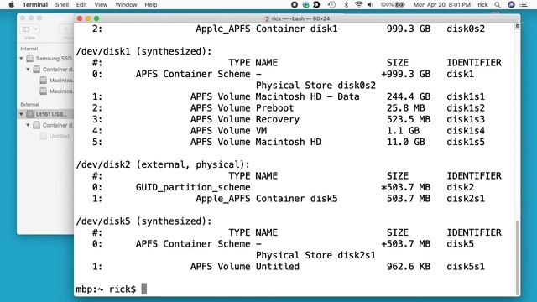Click the 244.4 GB size value

click(409, 97)
